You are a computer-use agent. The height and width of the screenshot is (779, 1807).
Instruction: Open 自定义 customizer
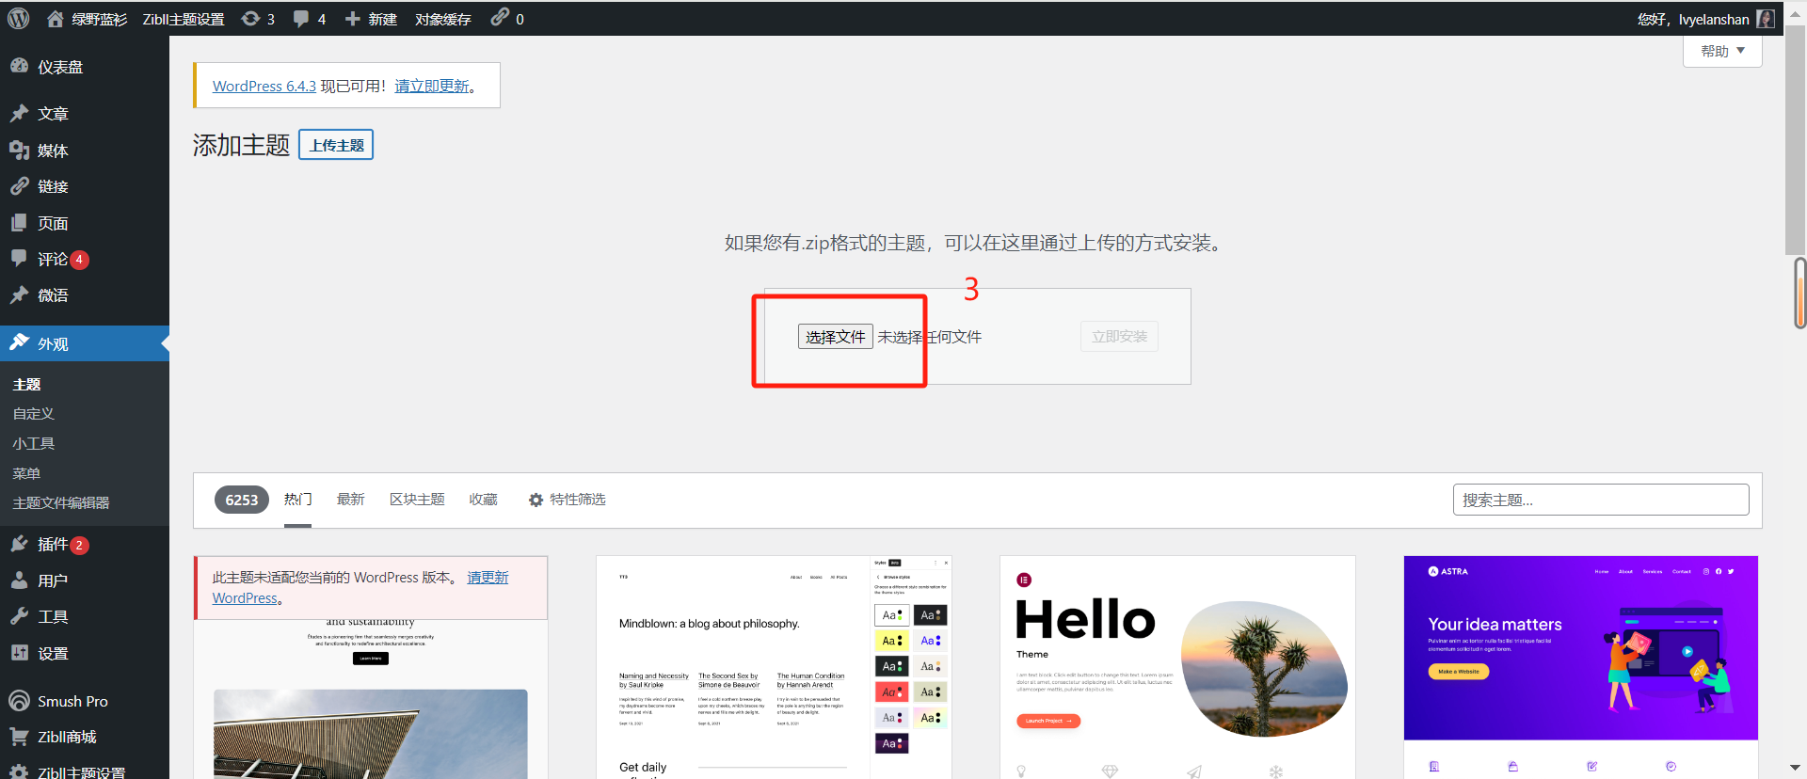pyautogui.click(x=33, y=414)
